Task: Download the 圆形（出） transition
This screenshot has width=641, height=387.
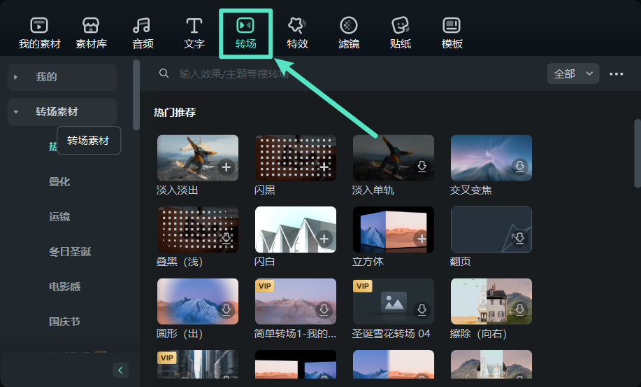Action: click(x=226, y=310)
